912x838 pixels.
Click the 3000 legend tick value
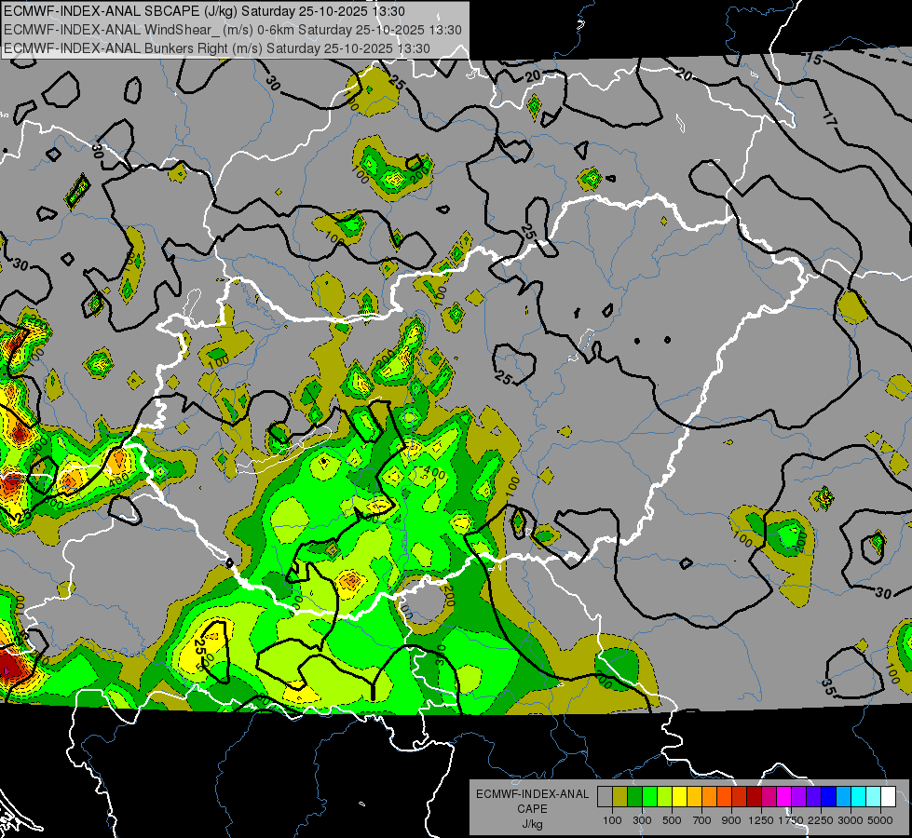coord(851,820)
